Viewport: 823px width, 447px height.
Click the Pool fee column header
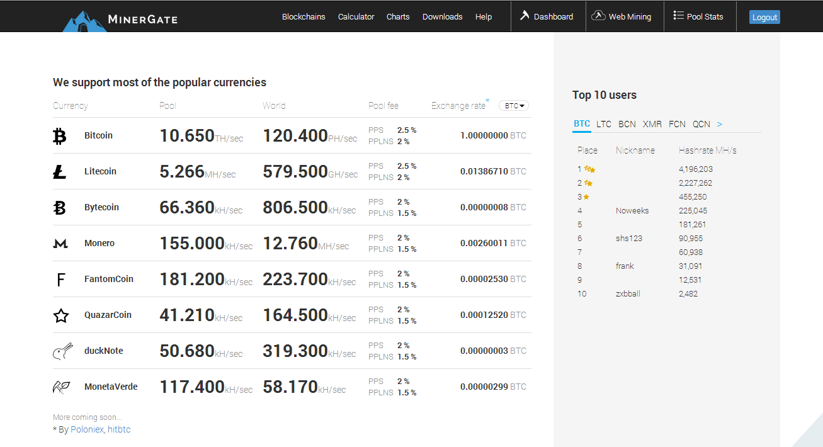383,106
